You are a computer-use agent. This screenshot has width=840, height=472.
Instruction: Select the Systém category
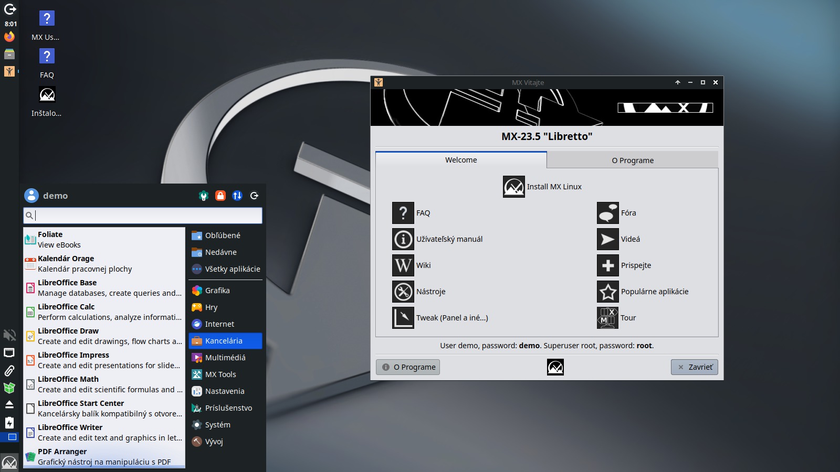pyautogui.click(x=226, y=425)
